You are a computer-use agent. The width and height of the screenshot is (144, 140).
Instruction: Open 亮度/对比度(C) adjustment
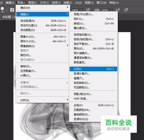pyautogui.click(x=93, y=14)
